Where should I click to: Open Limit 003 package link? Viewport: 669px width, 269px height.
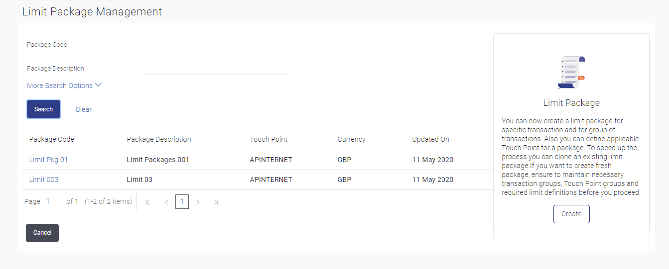point(44,179)
